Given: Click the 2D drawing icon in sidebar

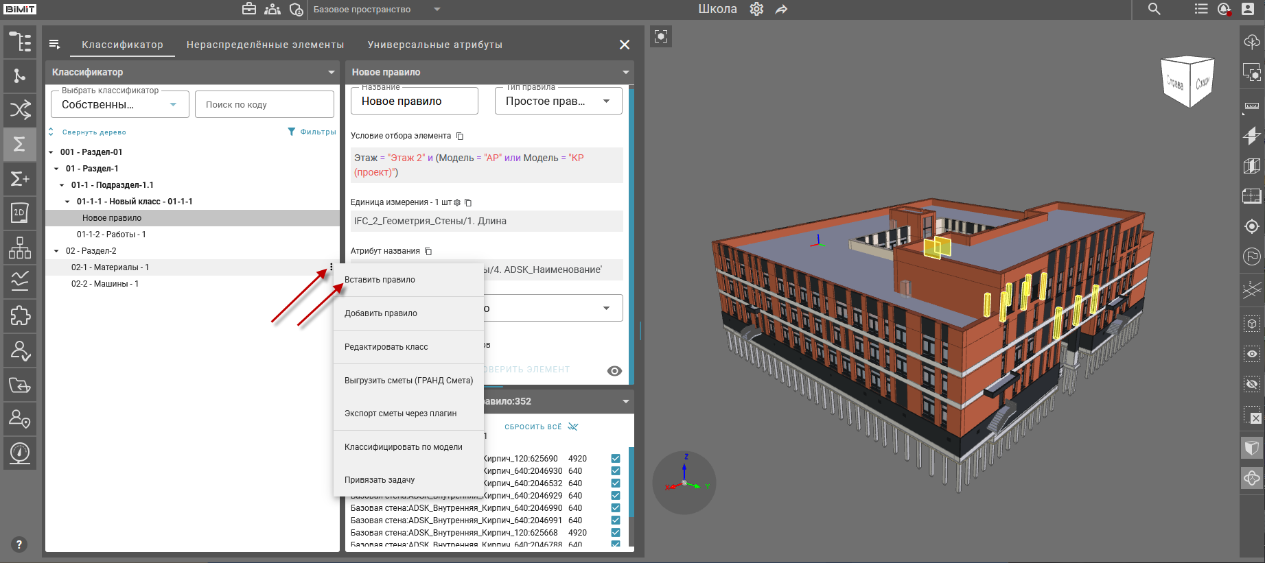Looking at the screenshot, I should coord(20,213).
